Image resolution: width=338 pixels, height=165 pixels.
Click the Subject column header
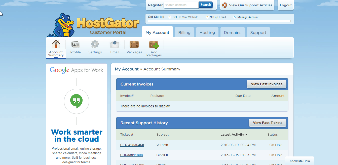coord(162,135)
